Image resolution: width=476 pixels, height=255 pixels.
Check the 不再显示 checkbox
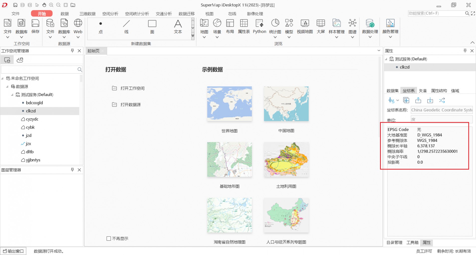click(x=109, y=238)
